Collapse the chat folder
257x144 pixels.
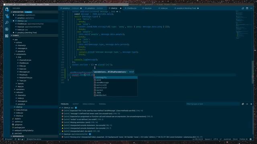click(x=16, y=57)
